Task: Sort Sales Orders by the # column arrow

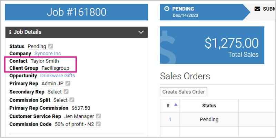Action: pyautogui.click(x=175, y=105)
